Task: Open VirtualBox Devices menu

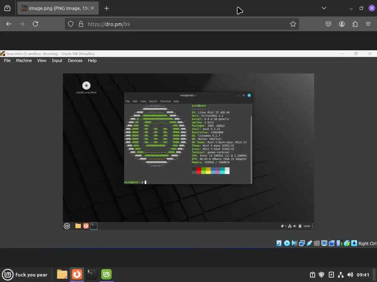Action: pyautogui.click(x=75, y=61)
